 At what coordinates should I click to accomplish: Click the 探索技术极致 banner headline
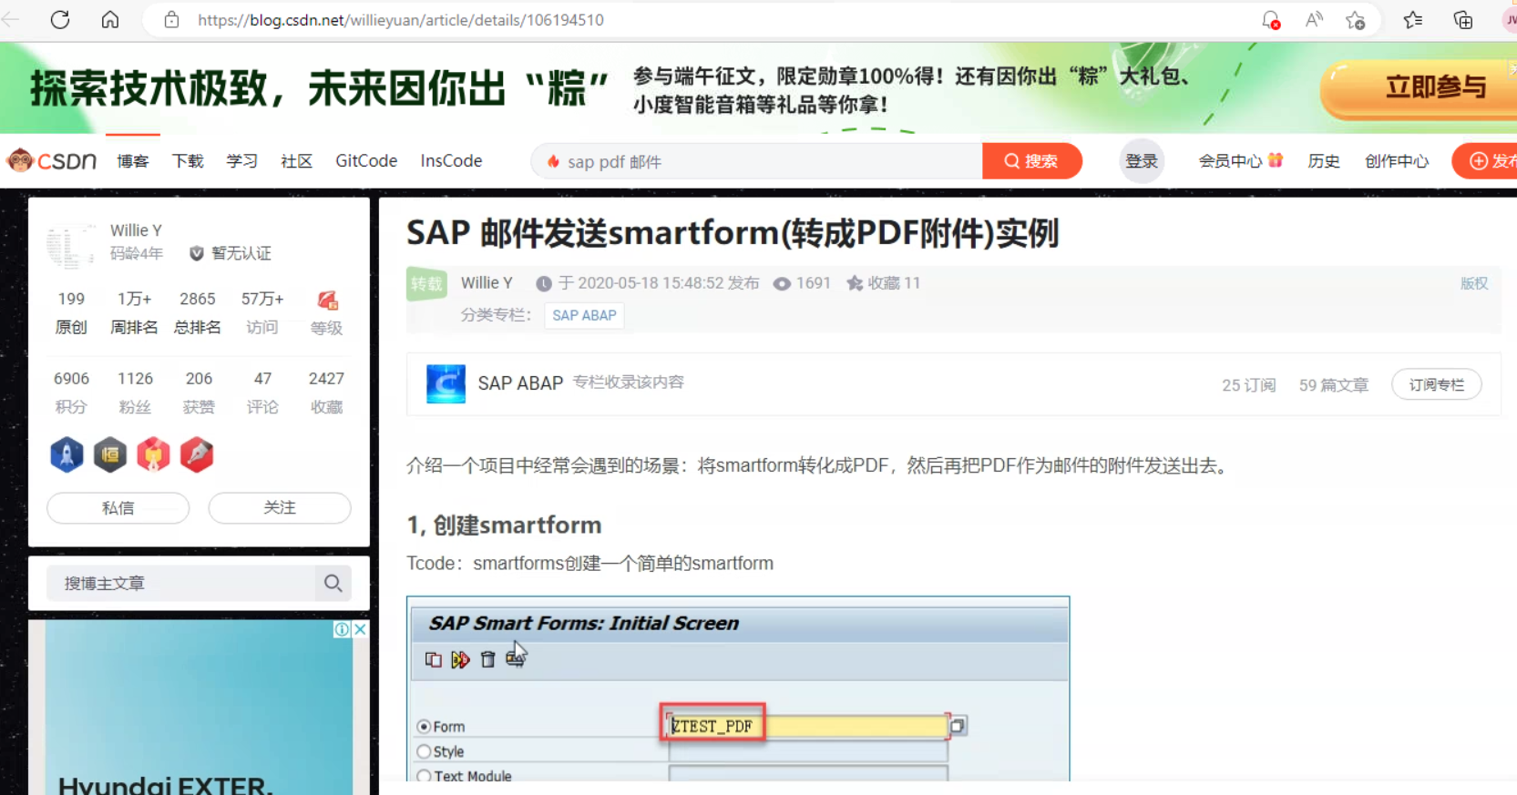319,88
